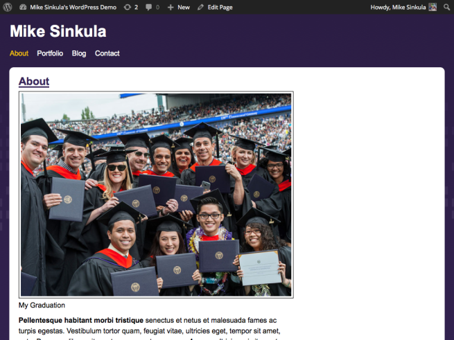454x340 pixels.
Task: Open the admin bar search magnifier
Action: click(x=447, y=7)
